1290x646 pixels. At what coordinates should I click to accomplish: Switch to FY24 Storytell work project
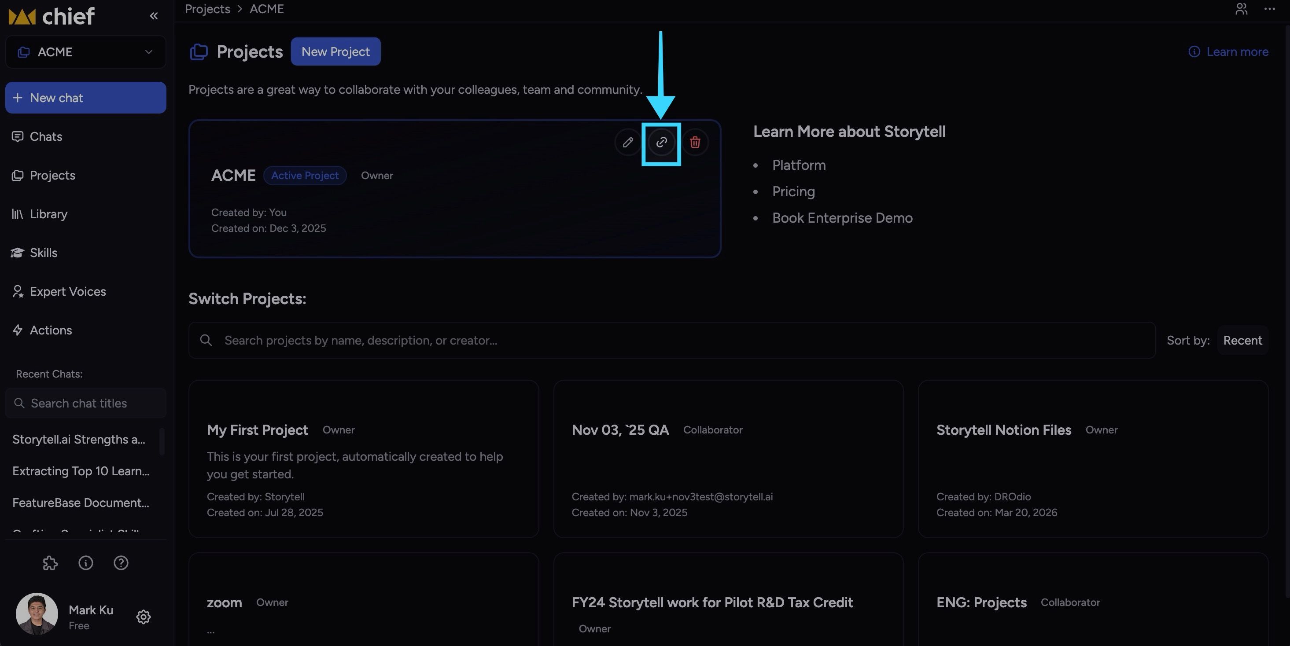coord(728,599)
